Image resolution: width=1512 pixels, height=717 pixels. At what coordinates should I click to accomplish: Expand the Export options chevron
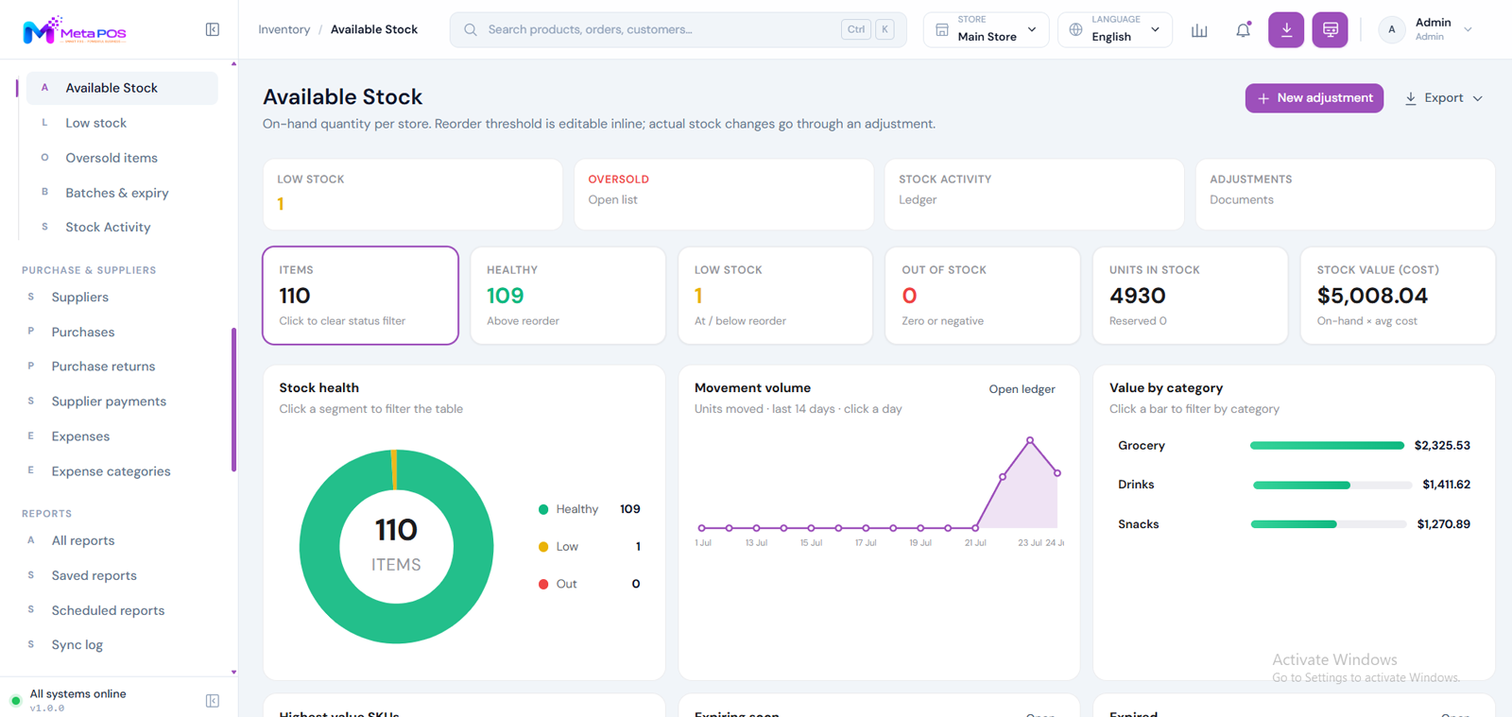coord(1478,98)
